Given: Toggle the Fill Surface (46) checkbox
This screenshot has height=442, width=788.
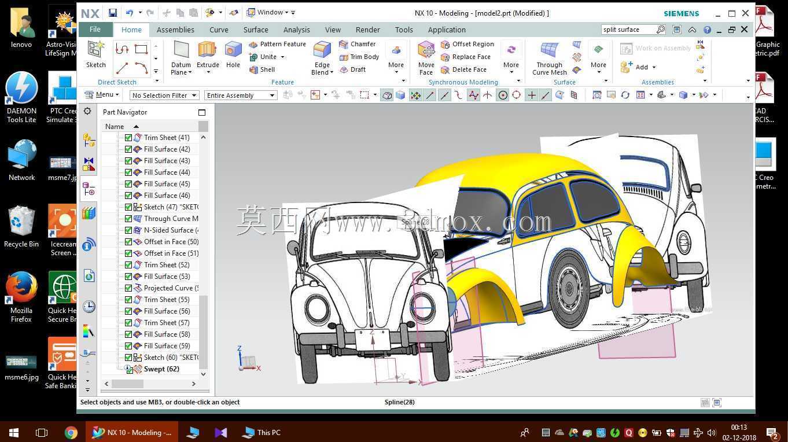Looking at the screenshot, I should point(128,196).
